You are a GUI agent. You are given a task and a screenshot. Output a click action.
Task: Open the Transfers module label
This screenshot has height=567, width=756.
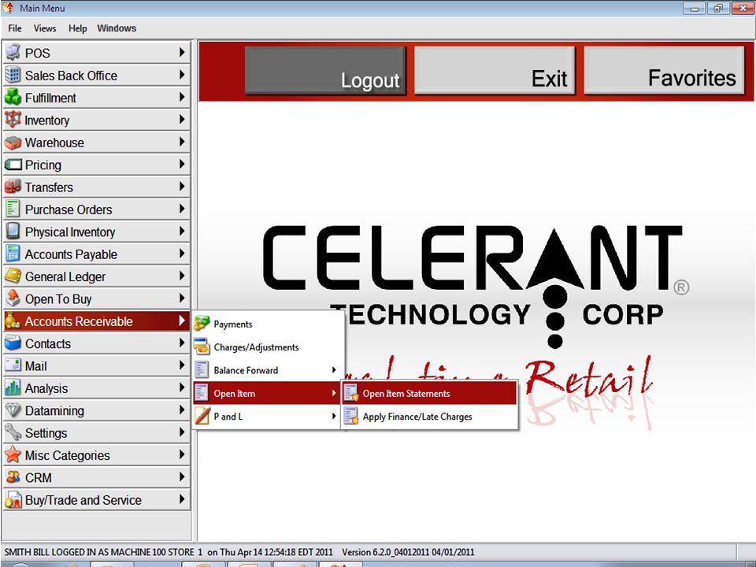coord(49,187)
